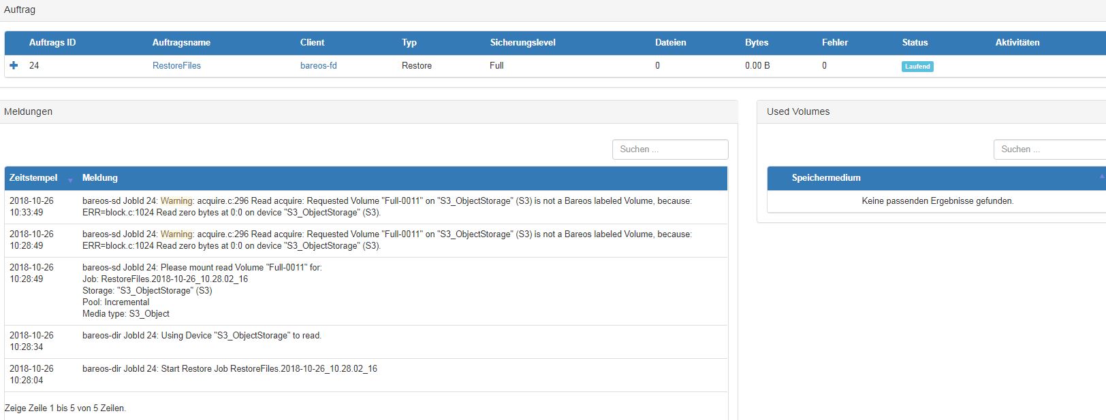Image resolution: width=1106 pixels, height=420 pixels.
Task: Open the RestoreFiles job link
Action: click(x=176, y=66)
